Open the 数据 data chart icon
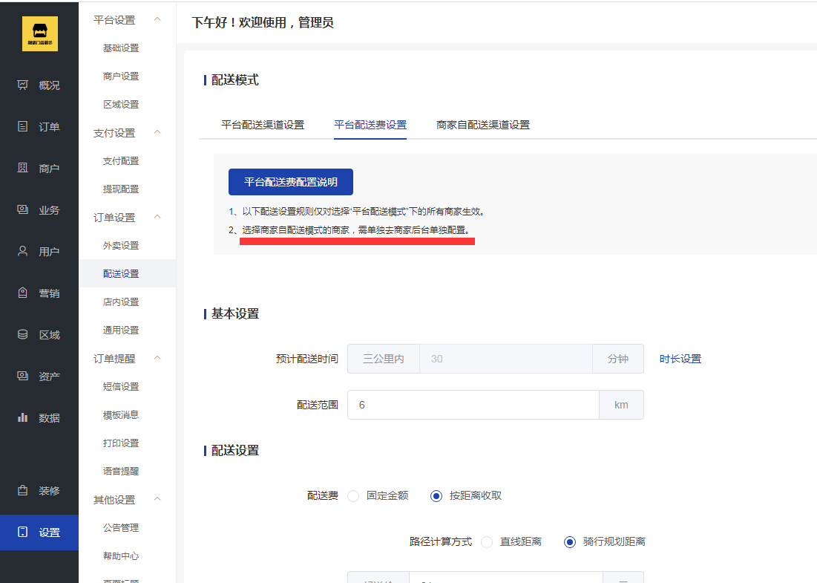 click(22, 417)
